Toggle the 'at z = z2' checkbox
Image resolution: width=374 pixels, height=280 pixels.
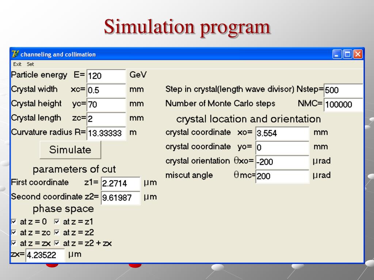[57, 232]
